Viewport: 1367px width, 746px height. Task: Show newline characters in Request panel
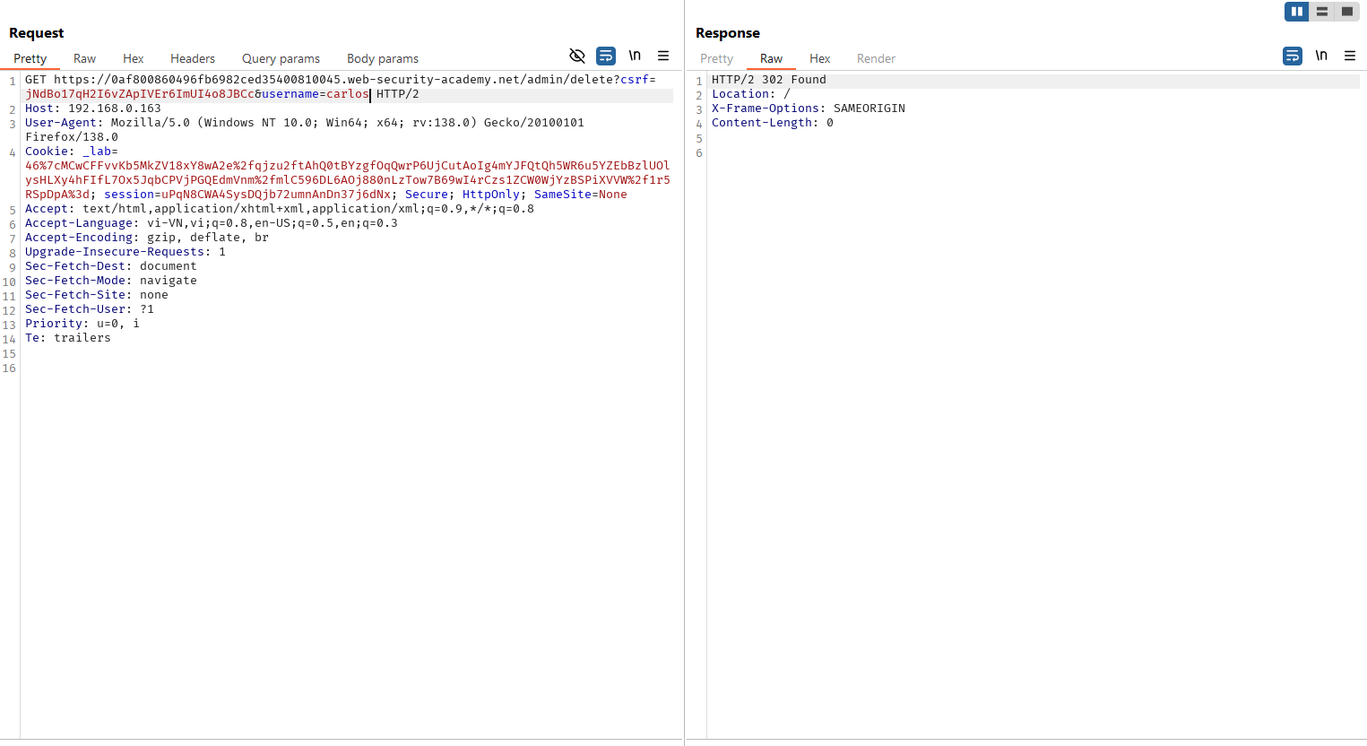point(635,56)
